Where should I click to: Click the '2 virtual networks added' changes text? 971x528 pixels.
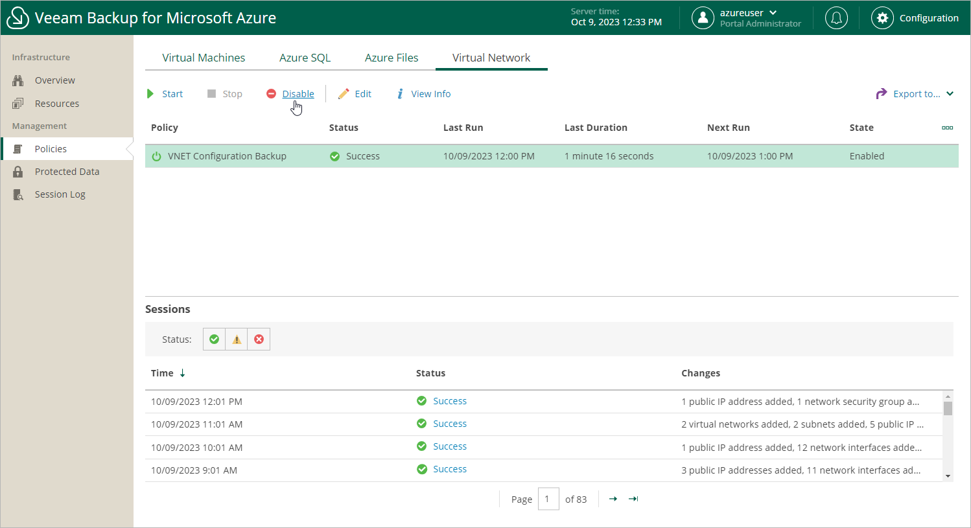point(802,424)
